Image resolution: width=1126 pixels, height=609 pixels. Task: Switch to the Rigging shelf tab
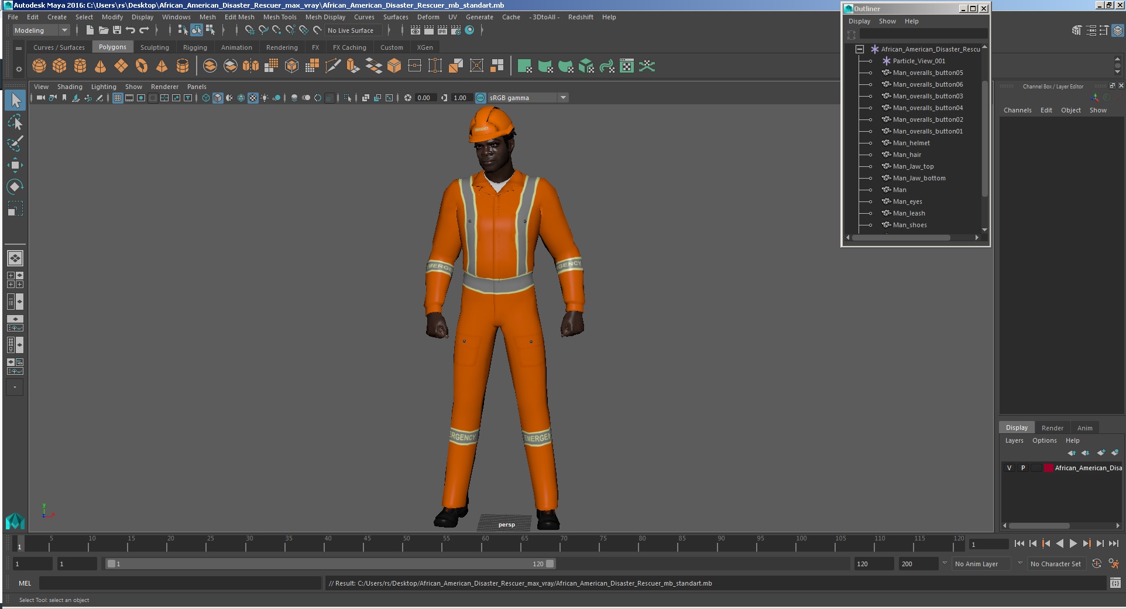(x=195, y=47)
